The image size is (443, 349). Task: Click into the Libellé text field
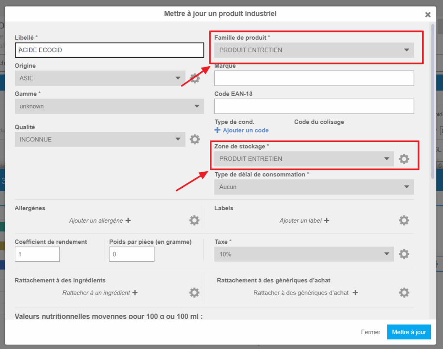click(109, 50)
